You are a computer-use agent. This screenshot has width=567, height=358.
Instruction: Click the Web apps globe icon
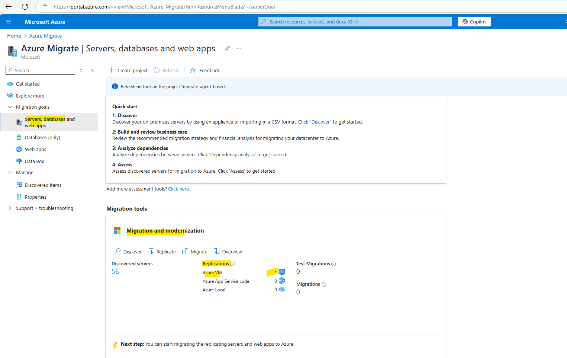click(x=19, y=149)
